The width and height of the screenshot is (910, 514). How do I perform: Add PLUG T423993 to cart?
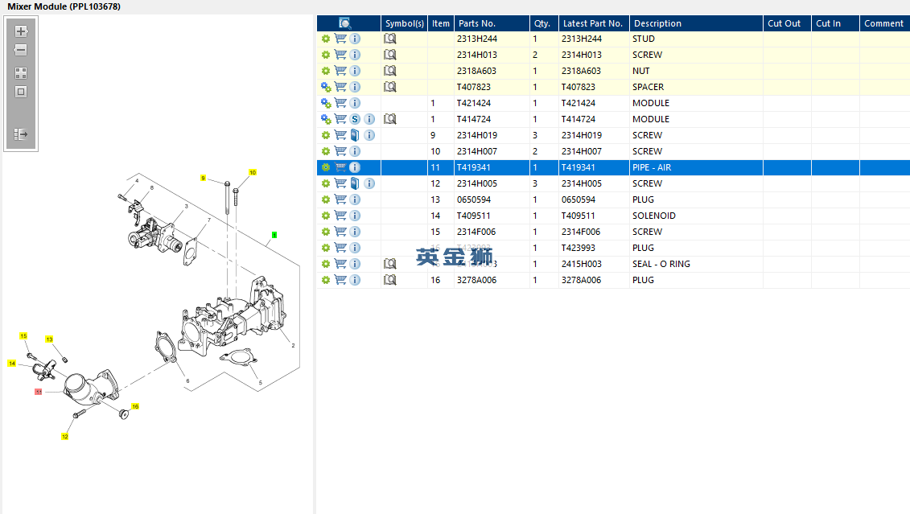340,248
